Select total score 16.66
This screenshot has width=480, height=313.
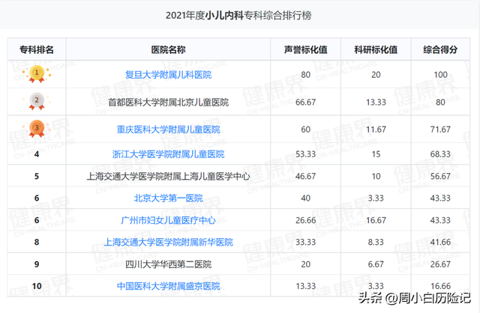pos(440,286)
